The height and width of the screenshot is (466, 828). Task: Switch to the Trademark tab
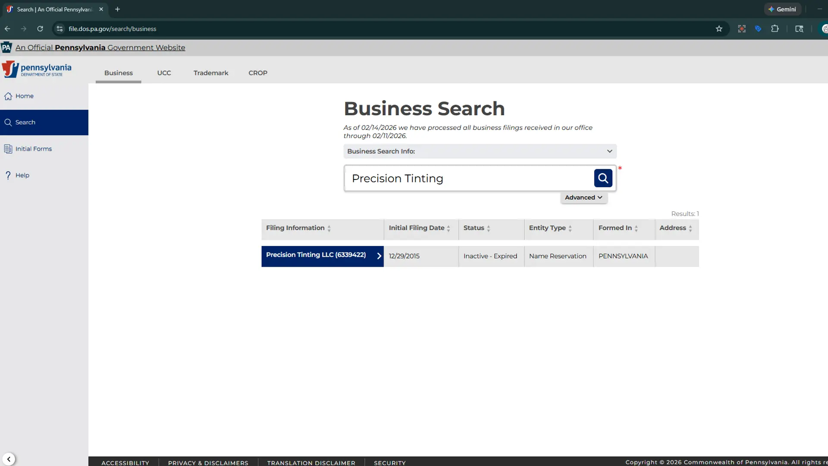point(211,73)
